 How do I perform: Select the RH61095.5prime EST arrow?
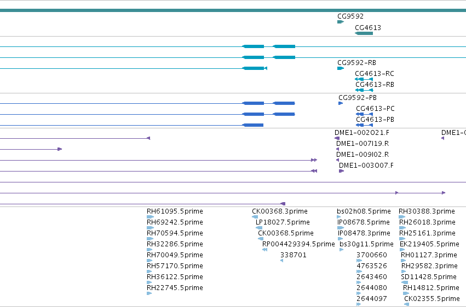tap(151, 217)
